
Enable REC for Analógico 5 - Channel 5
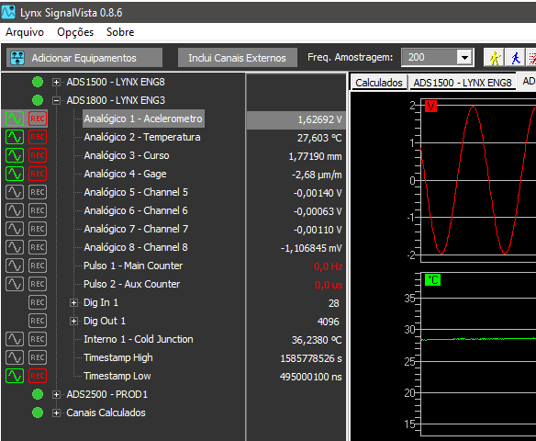(38, 192)
